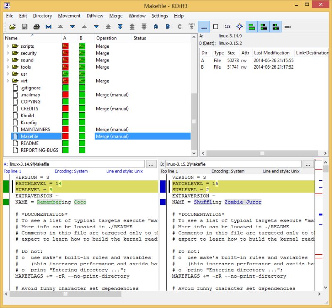Image resolution: width=332 pixels, height=308 pixels.
Task: Expand the scripts folder
Action: point(8,46)
